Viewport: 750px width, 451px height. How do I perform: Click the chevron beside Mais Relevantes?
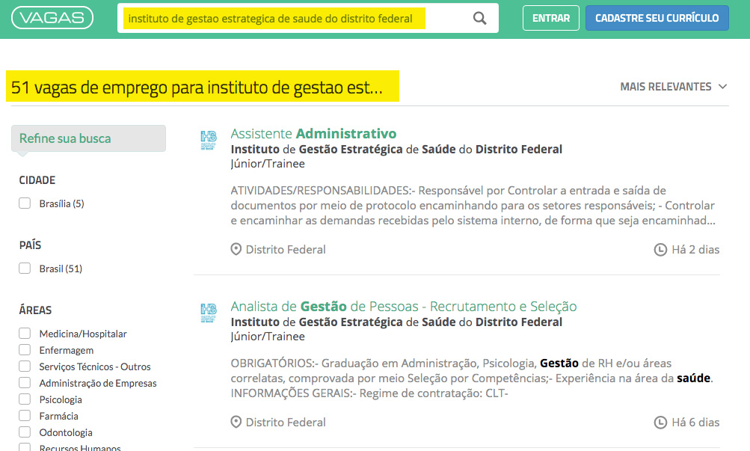coord(722,87)
